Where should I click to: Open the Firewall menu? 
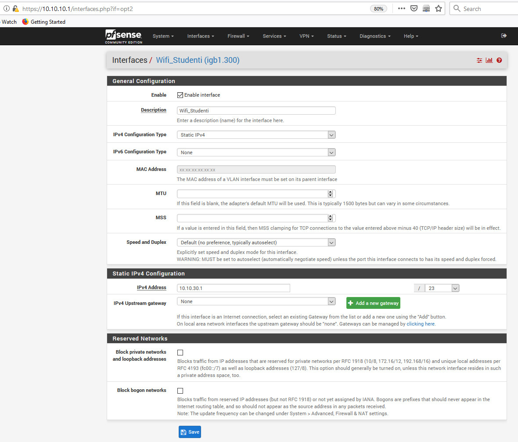[x=238, y=36]
